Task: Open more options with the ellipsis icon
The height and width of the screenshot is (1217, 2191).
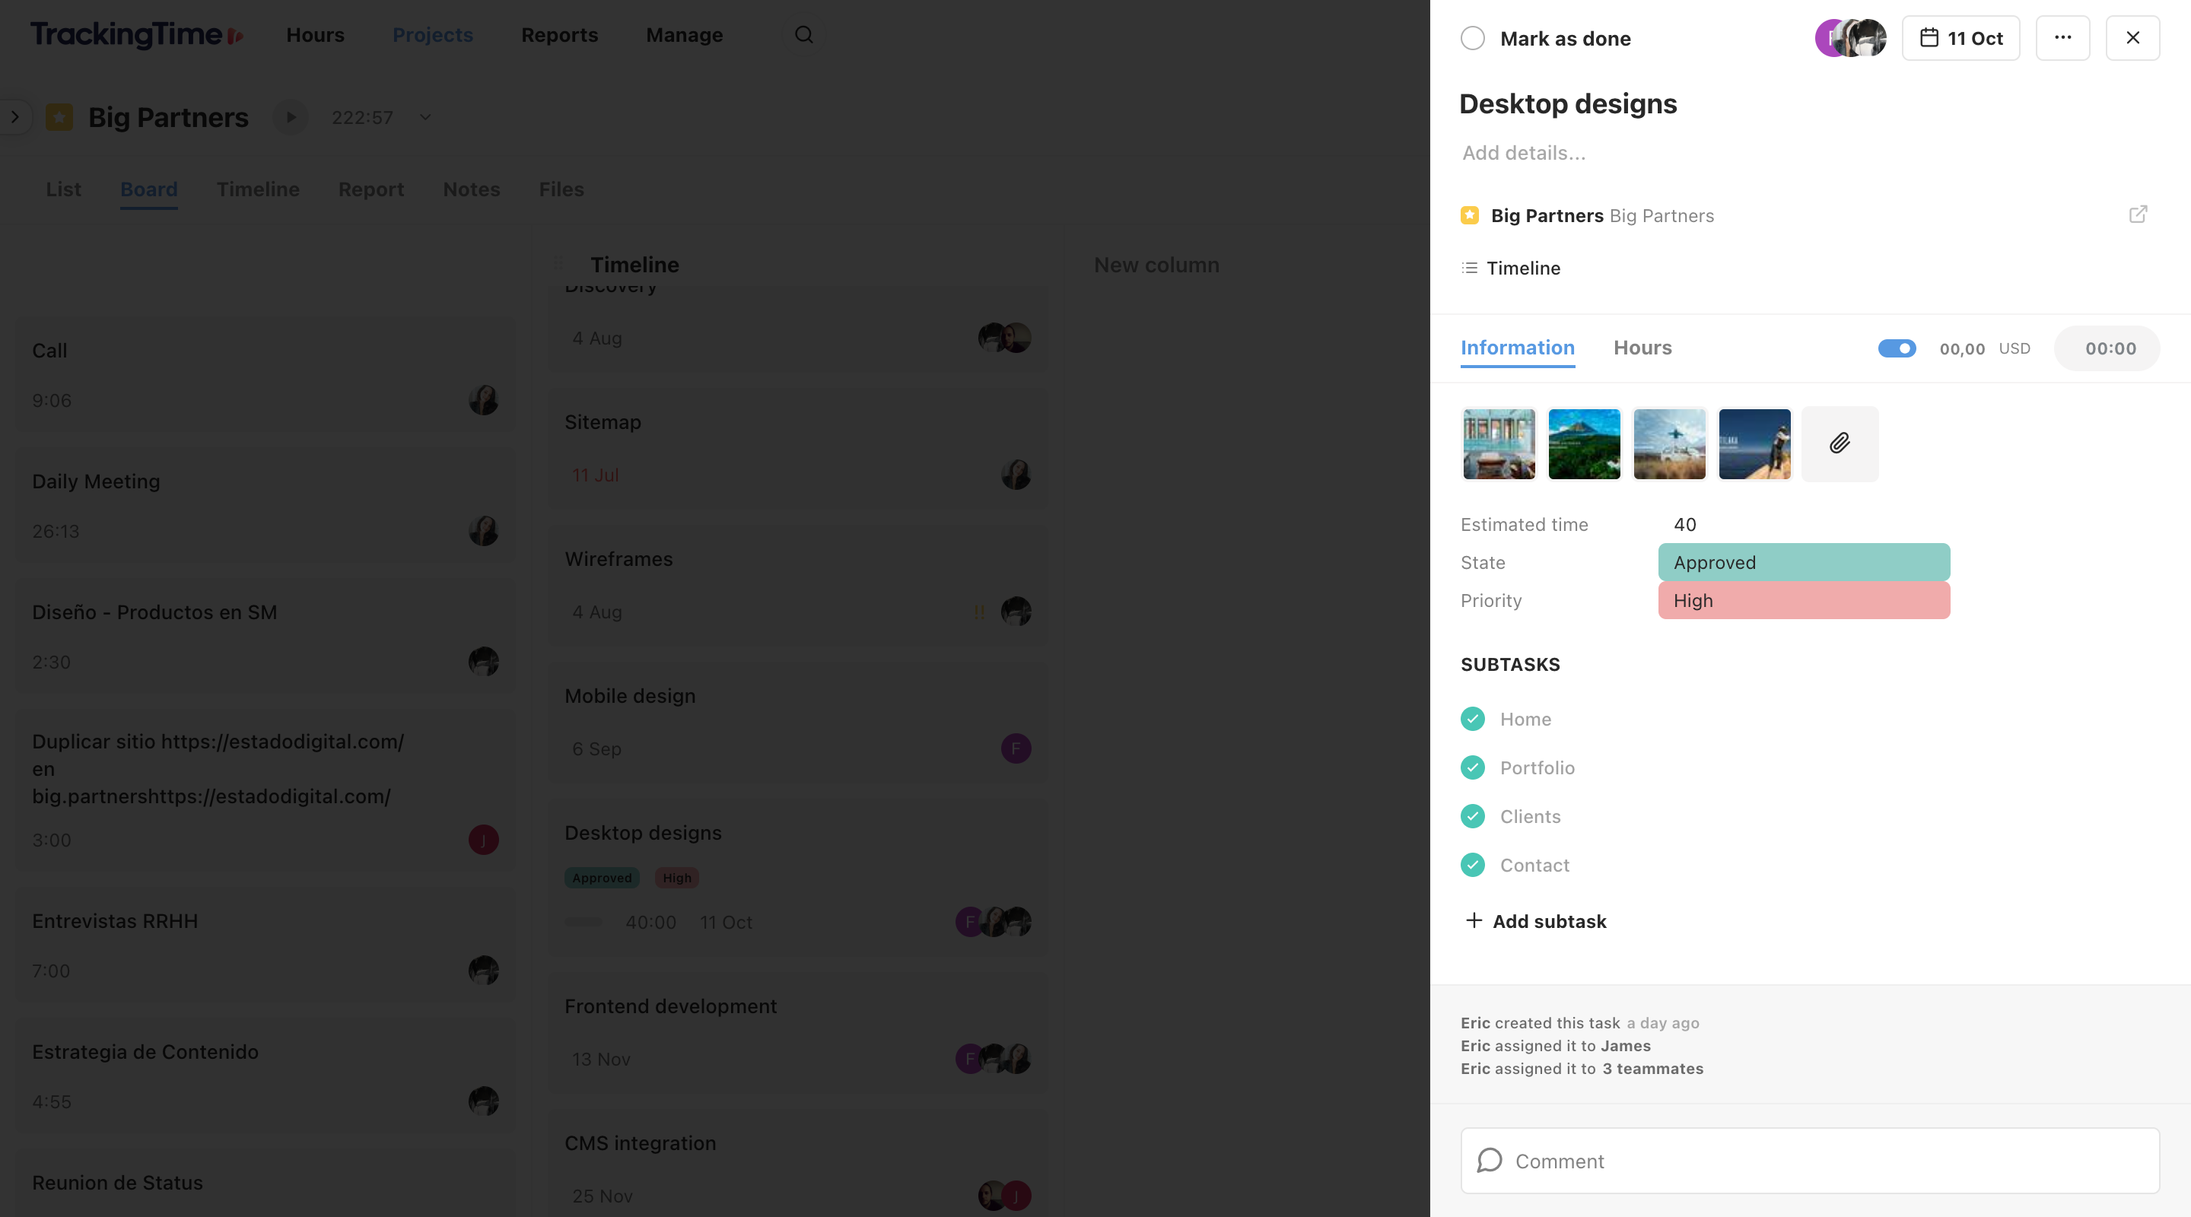Action: pos(2062,37)
